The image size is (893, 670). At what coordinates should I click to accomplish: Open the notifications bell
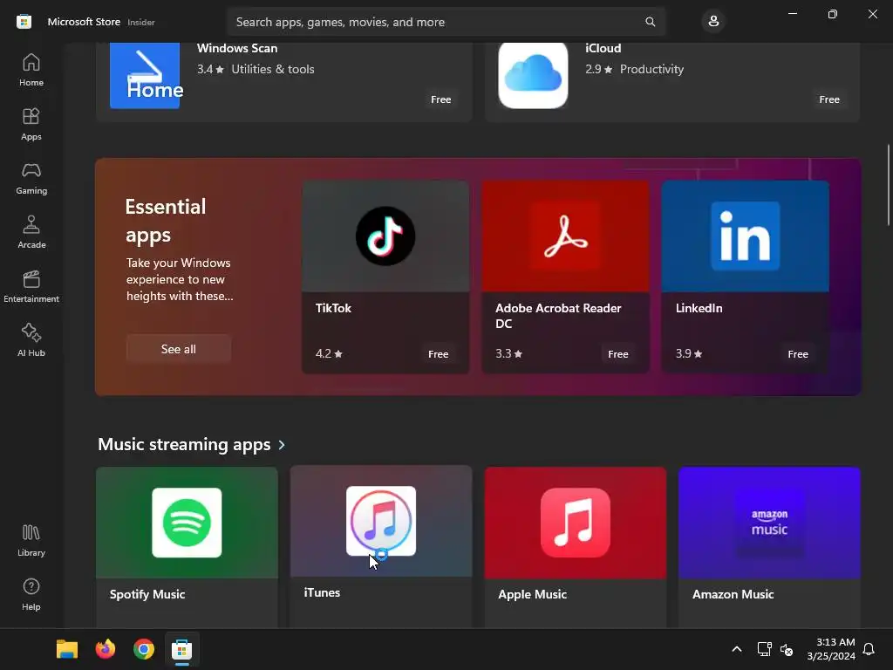point(869,649)
